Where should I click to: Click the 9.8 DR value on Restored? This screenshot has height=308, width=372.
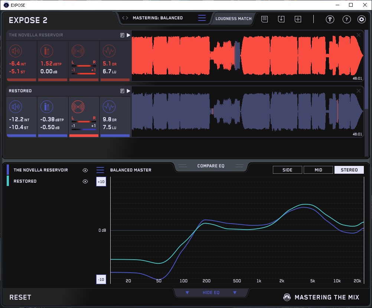click(x=110, y=119)
